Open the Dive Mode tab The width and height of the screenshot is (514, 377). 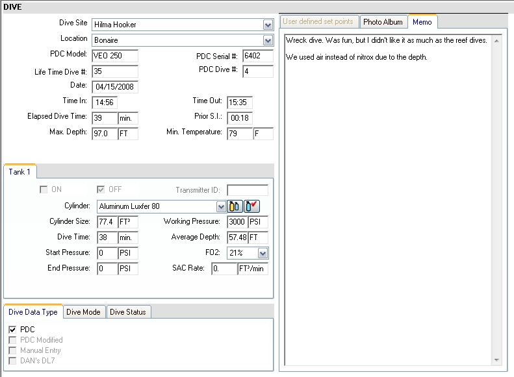tap(83, 312)
